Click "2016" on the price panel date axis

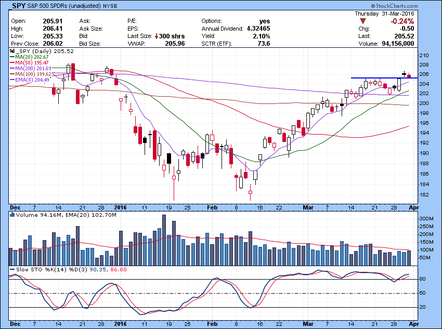pyautogui.click(x=120, y=207)
